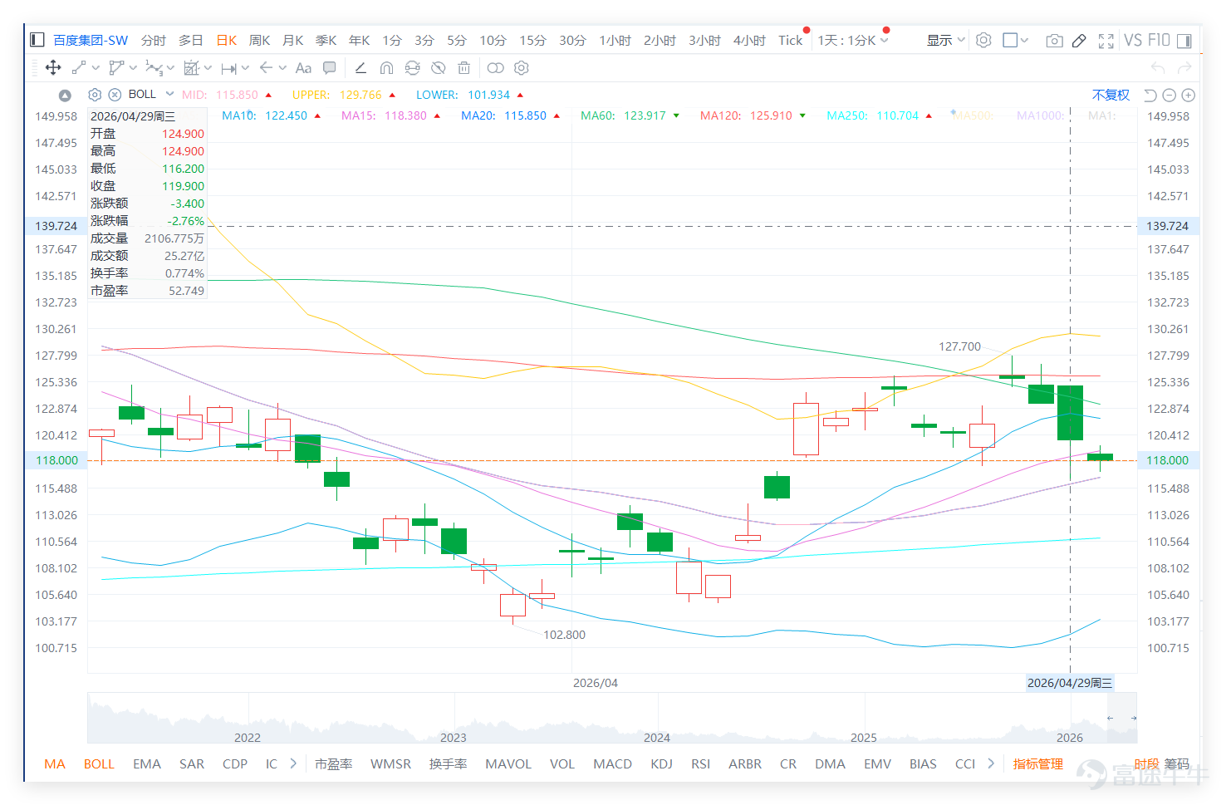Screen dimensions: 1226x805
Task: Open the 1天:1分K period dropdown
Action: click(x=853, y=40)
